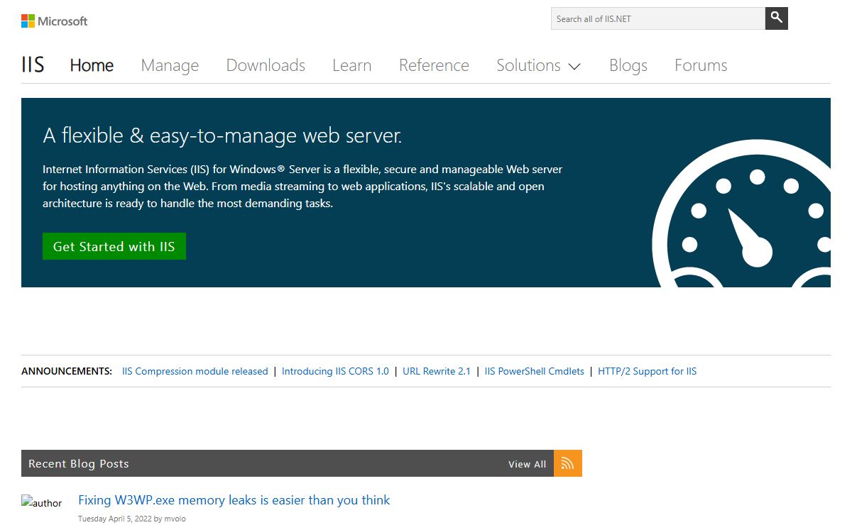Click the author image placeholder

[x=42, y=502]
